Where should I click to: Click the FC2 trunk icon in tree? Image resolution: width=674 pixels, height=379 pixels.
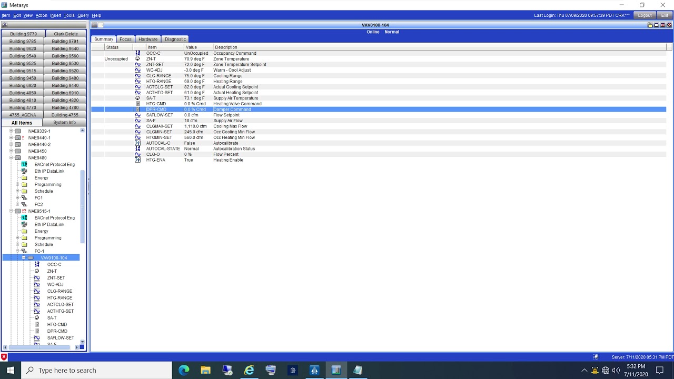24,204
